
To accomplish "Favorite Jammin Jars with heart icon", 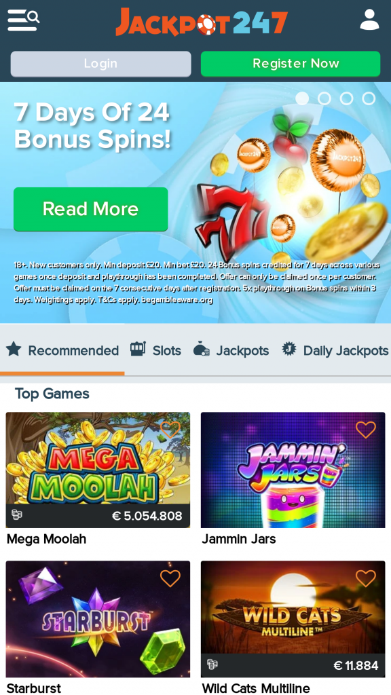I will [x=366, y=429].
